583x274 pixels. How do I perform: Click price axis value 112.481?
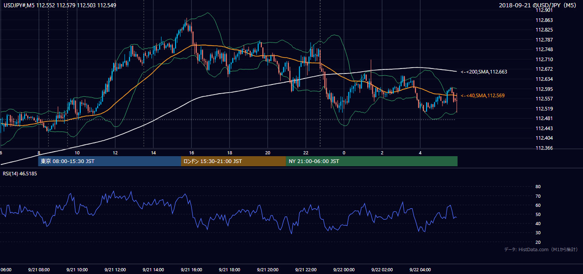coord(544,118)
